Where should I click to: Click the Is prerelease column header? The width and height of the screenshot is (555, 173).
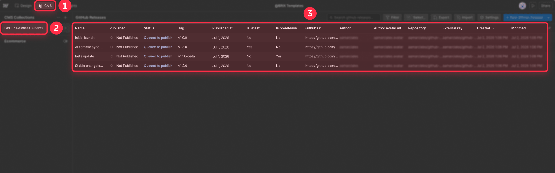(x=286, y=28)
